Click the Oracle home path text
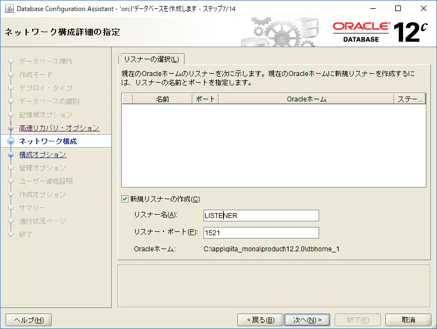 click(x=271, y=249)
